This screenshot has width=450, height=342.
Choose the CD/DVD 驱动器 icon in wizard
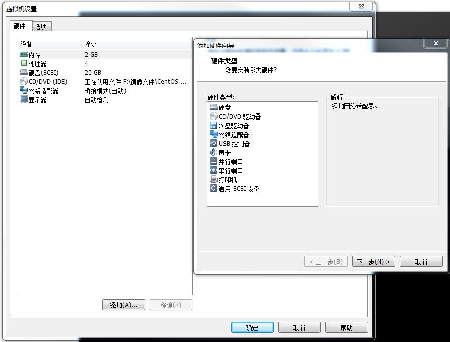coord(214,116)
